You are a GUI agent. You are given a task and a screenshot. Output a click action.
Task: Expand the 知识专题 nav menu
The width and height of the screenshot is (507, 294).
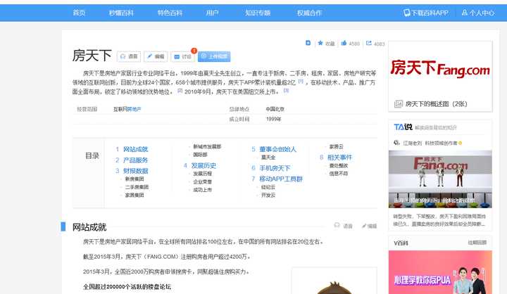coord(258,13)
